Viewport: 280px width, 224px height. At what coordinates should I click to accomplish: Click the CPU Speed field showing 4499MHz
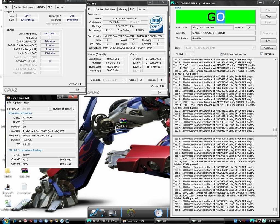click(223, 38)
